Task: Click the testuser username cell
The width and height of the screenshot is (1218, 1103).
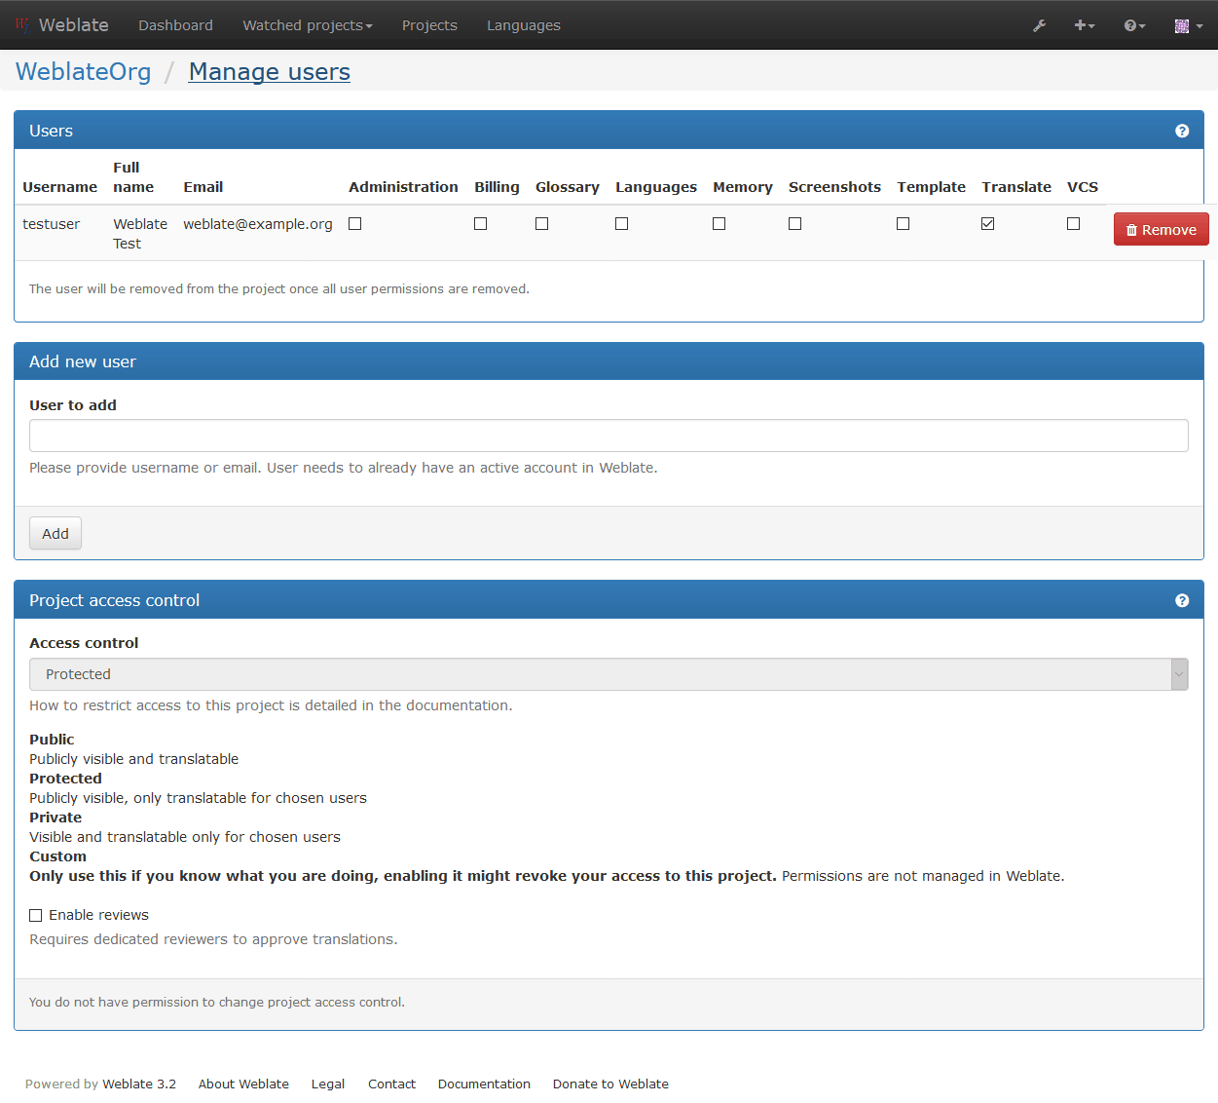Action: click(x=52, y=224)
